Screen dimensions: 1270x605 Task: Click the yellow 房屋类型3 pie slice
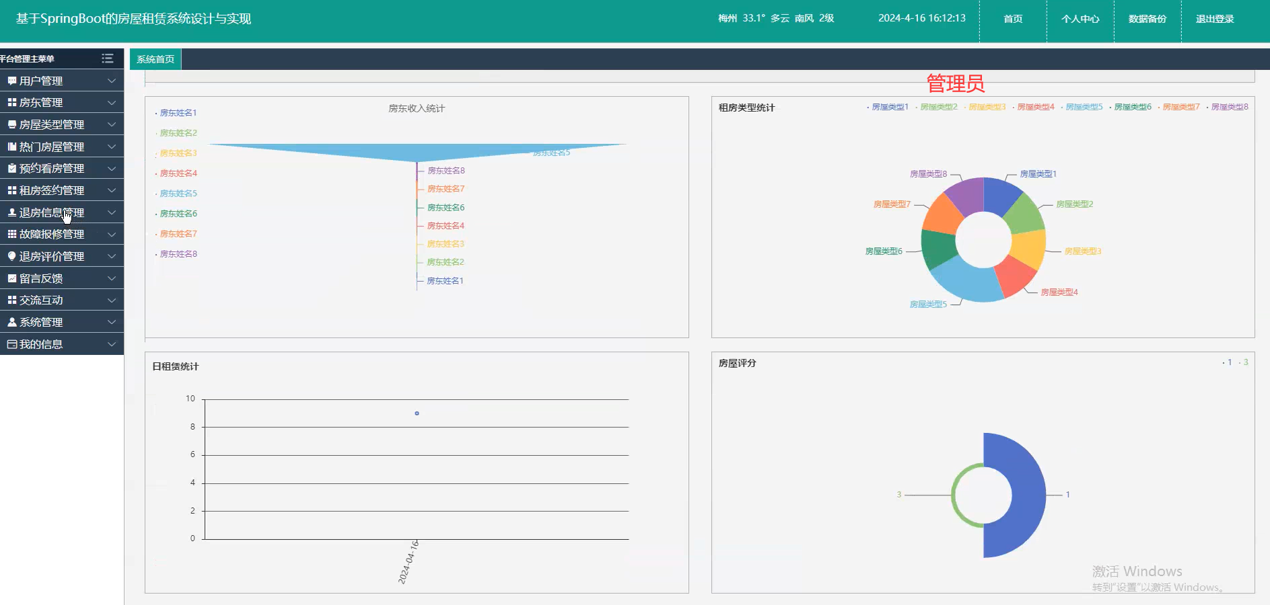coord(1030,250)
